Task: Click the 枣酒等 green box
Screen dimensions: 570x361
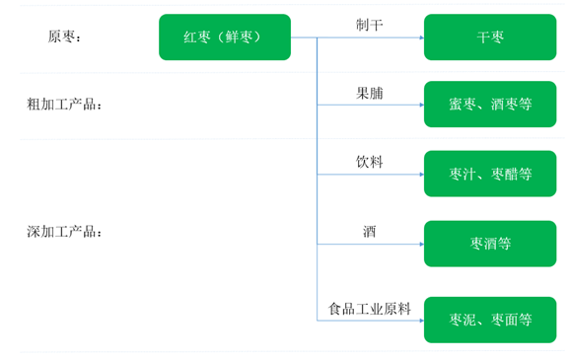Action: coord(490,244)
